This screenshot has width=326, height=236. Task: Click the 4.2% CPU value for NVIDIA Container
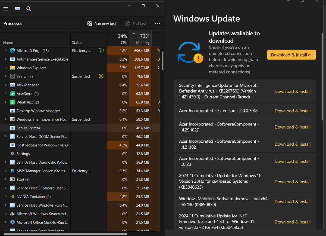123,197
